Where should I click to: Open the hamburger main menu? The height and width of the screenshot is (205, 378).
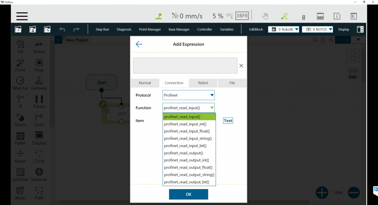tap(22, 16)
